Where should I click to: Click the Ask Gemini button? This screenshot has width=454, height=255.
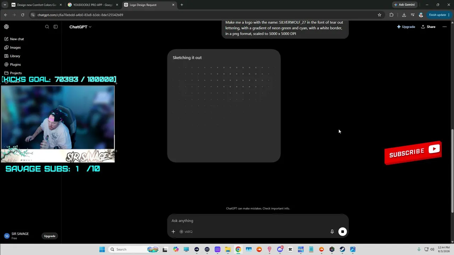(404, 5)
